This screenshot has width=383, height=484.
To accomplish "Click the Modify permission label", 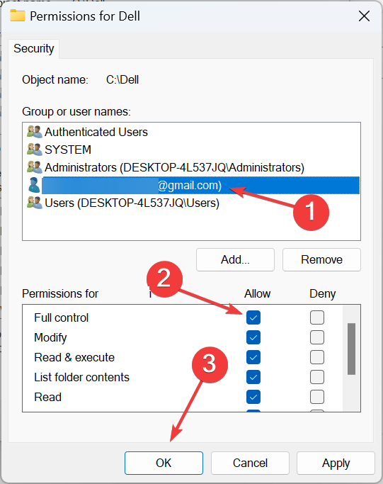I will [50, 338].
